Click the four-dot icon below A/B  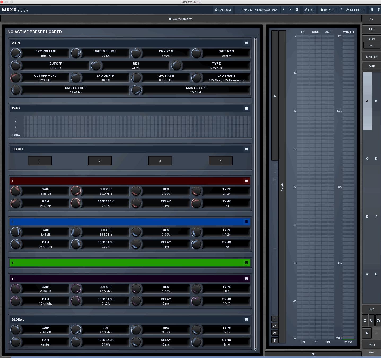365,320
